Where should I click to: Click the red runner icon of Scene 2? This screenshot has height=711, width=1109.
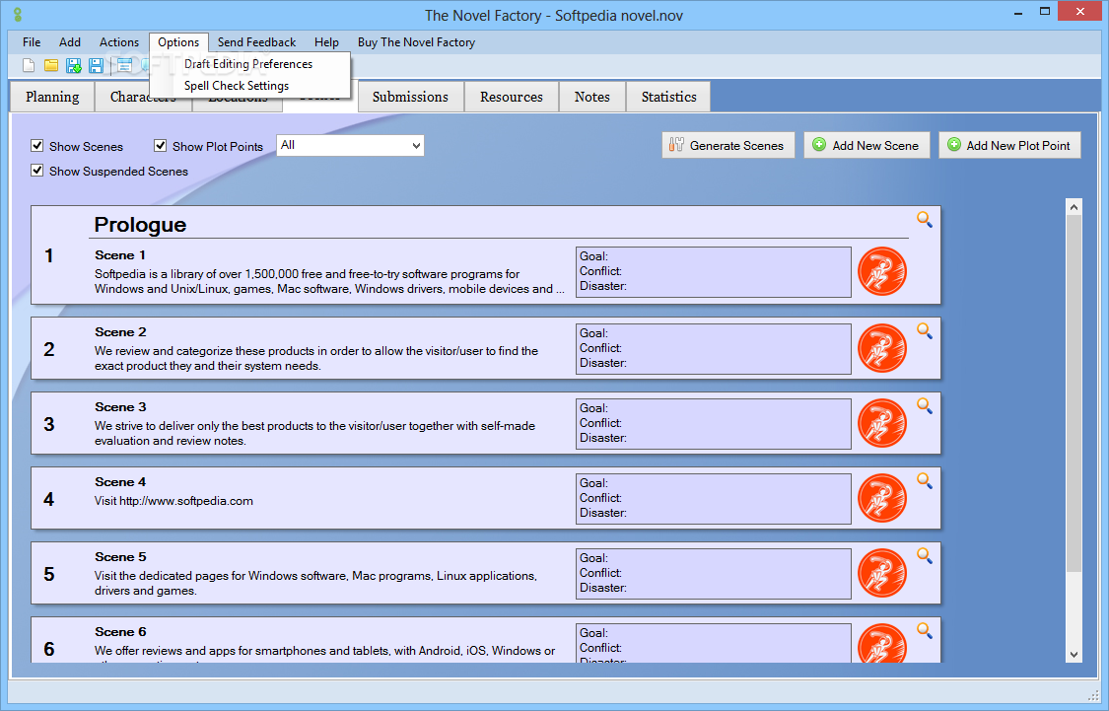point(882,349)
